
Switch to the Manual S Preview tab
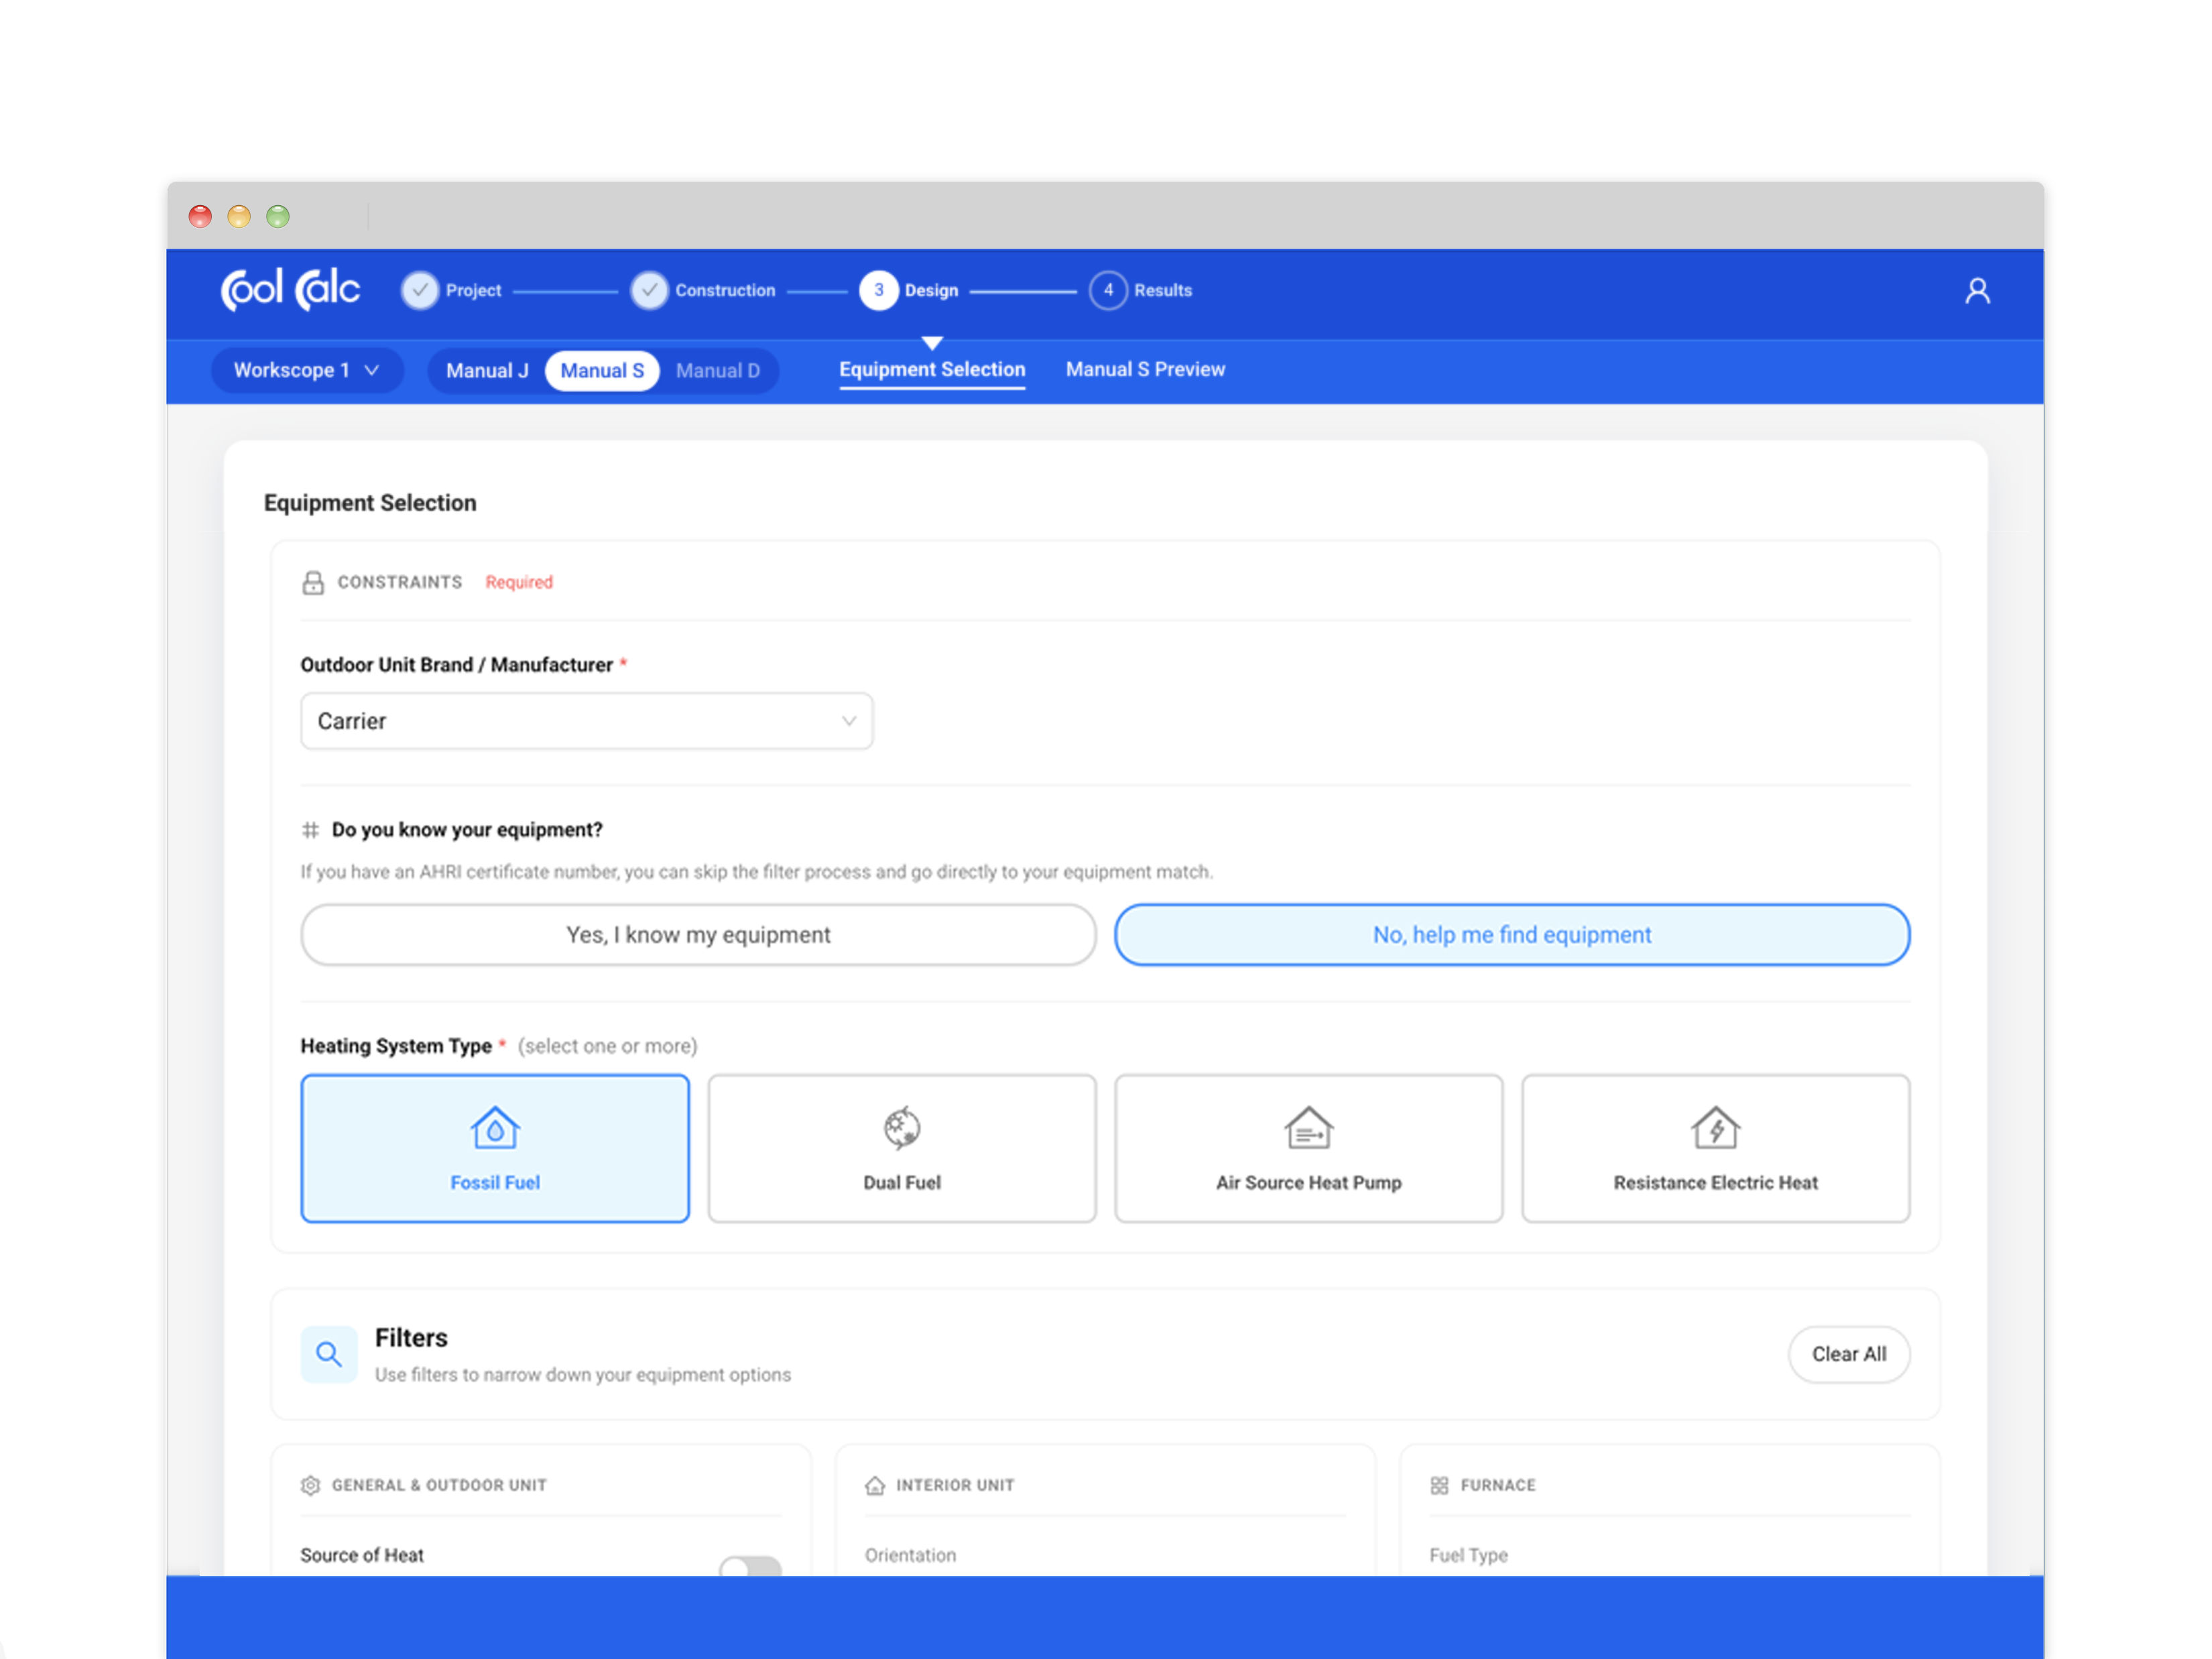pos(1145,369)
